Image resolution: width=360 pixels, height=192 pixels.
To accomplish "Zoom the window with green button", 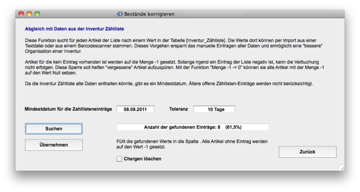I will coord(38,14).
